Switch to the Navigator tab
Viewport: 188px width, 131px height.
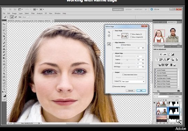172,22
